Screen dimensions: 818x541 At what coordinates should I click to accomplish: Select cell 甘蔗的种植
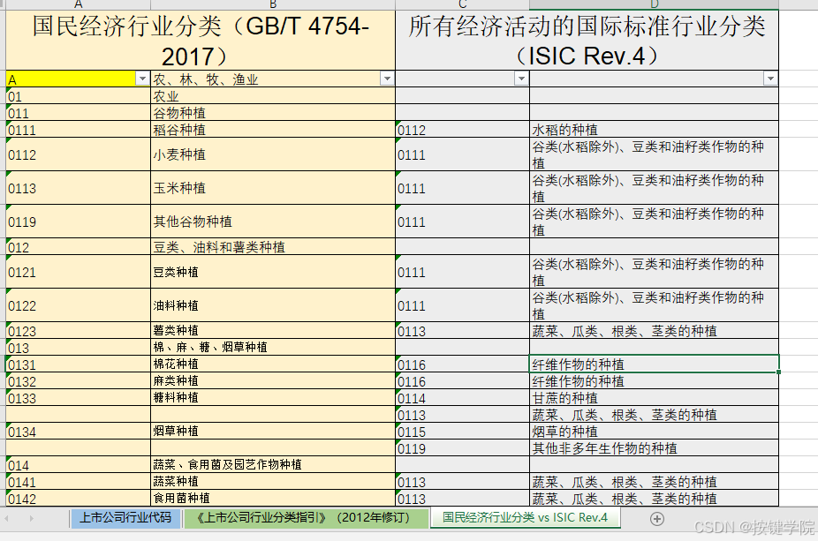[655, 398]
